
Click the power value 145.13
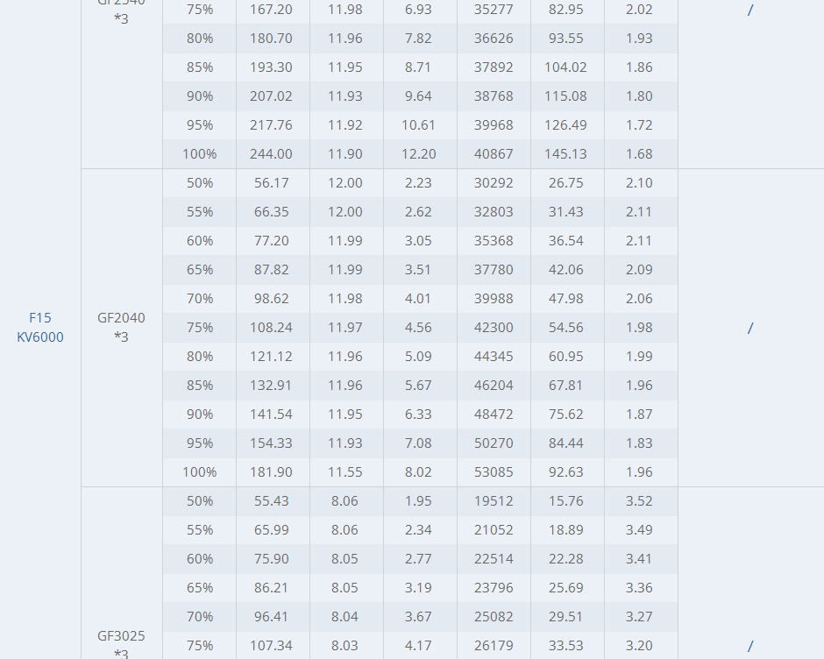[x=566, y=154]
